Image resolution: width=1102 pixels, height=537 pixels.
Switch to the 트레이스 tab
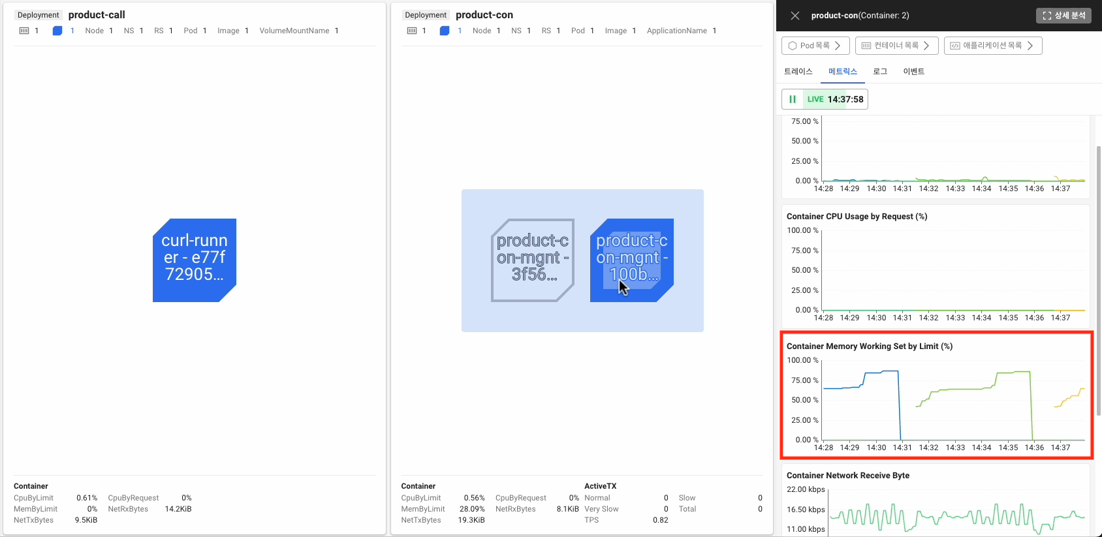point(798,72)
